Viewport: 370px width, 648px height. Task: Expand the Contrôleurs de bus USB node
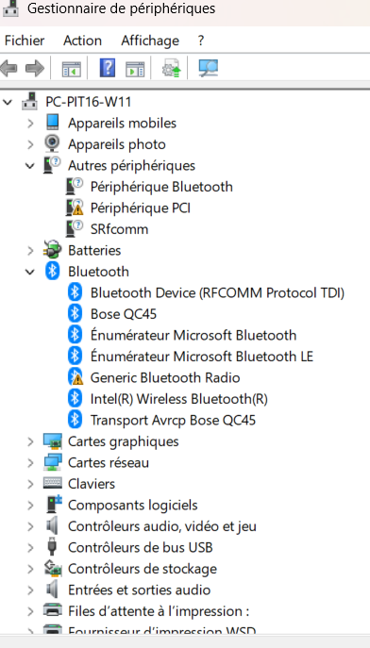click(30, 548)
